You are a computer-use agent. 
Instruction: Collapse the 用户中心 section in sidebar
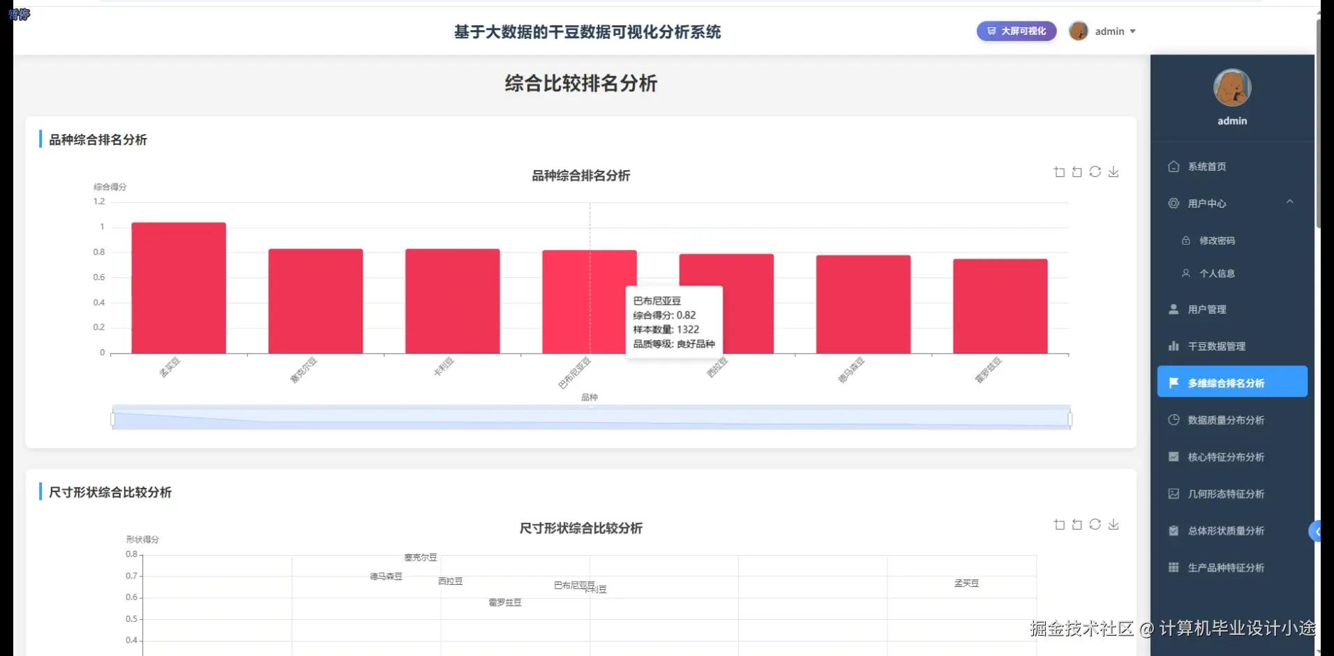click(1290, 202)
